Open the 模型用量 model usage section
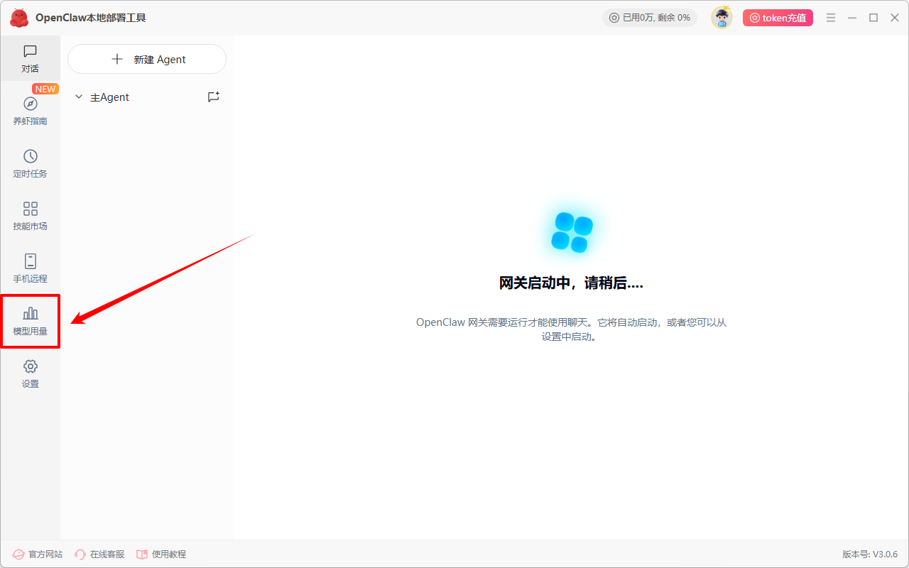909x568 pixels. (x=30, y=321)
